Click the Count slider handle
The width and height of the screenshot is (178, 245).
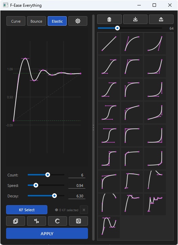pyautogui.click(x=48, y=175)
